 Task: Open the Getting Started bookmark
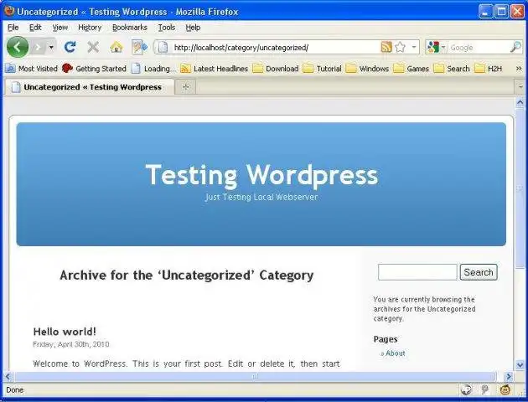pos(94,69)
